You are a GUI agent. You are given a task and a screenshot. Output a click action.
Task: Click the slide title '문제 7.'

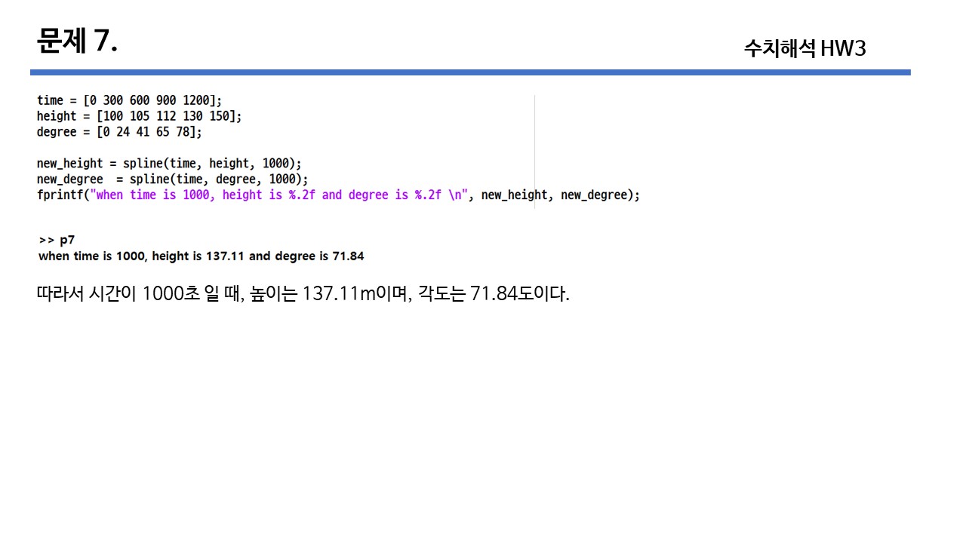click(77, 41)
